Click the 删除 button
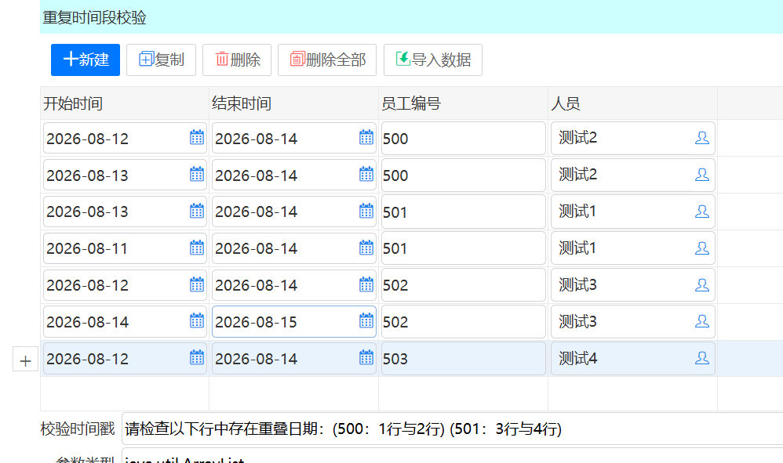This screenshot has width=783, height=463. pos(237,60)
